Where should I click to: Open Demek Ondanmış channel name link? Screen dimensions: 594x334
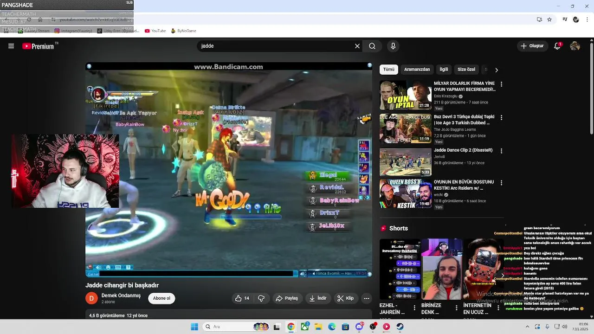(x=121, y=295)
